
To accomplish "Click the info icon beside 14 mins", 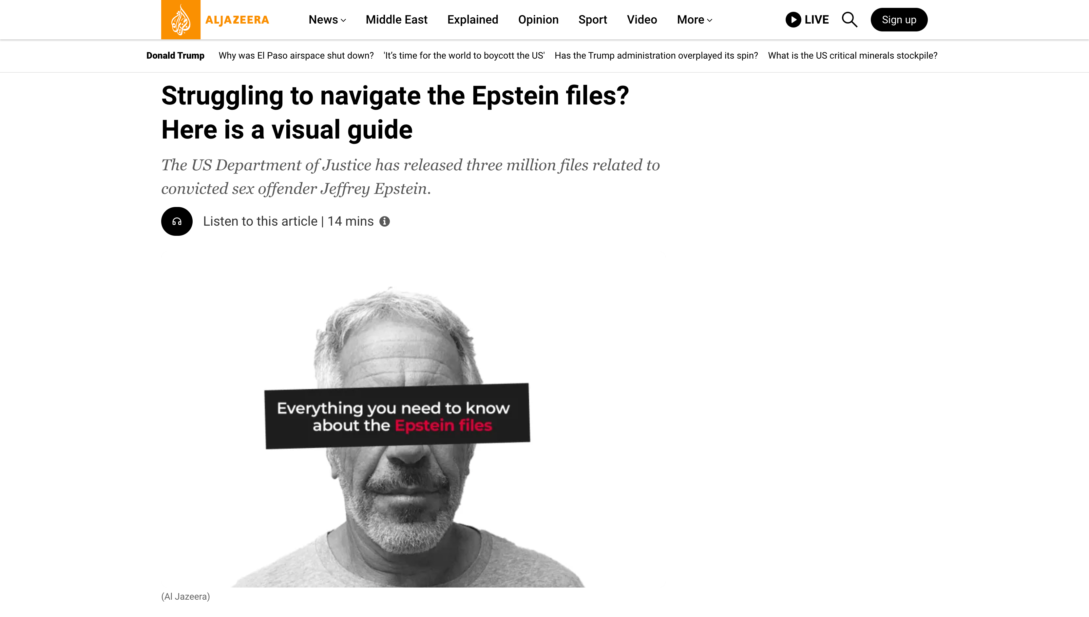I will pos(385,221).
